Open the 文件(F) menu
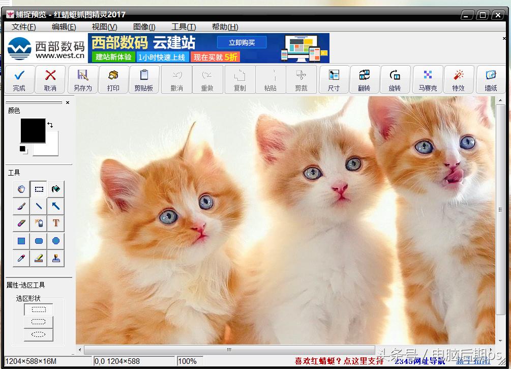 pos(23,26)
